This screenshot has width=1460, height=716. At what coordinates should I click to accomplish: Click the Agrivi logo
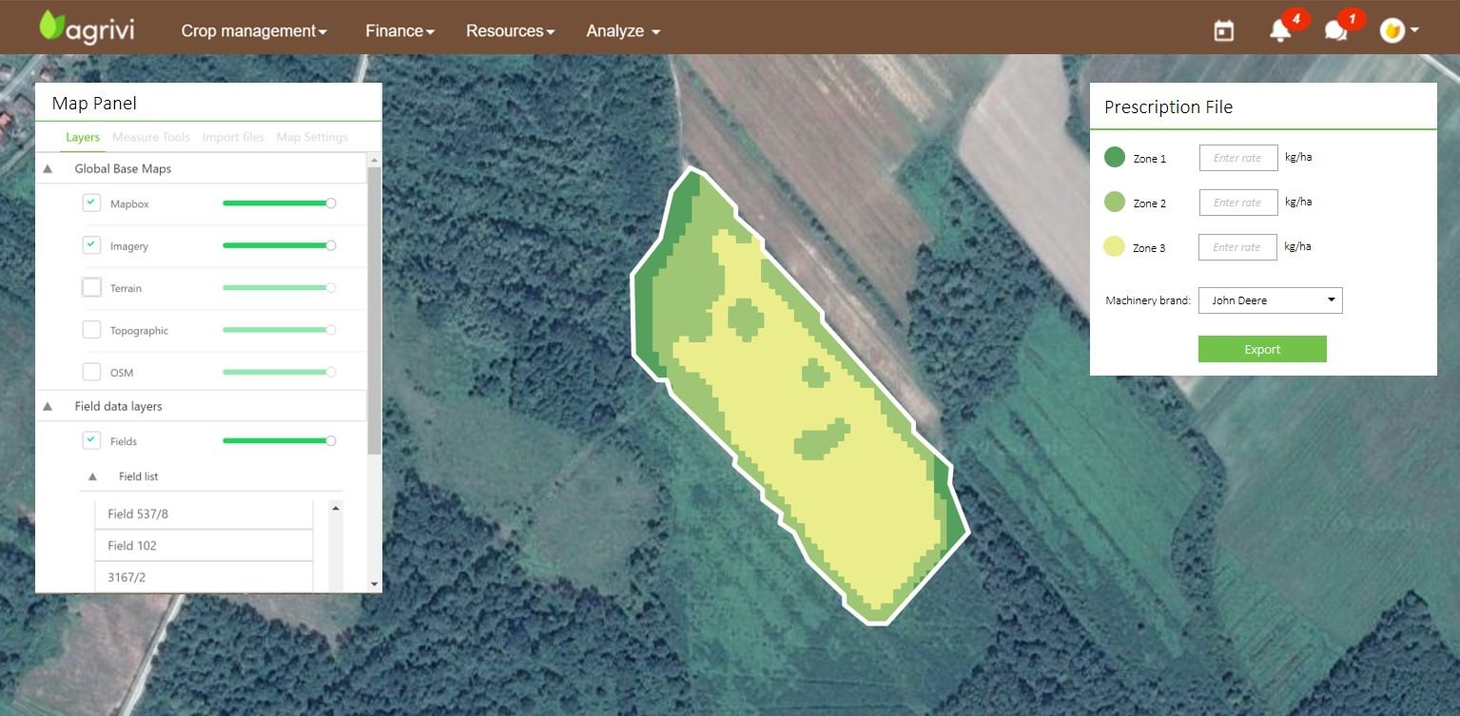[87, 28]
